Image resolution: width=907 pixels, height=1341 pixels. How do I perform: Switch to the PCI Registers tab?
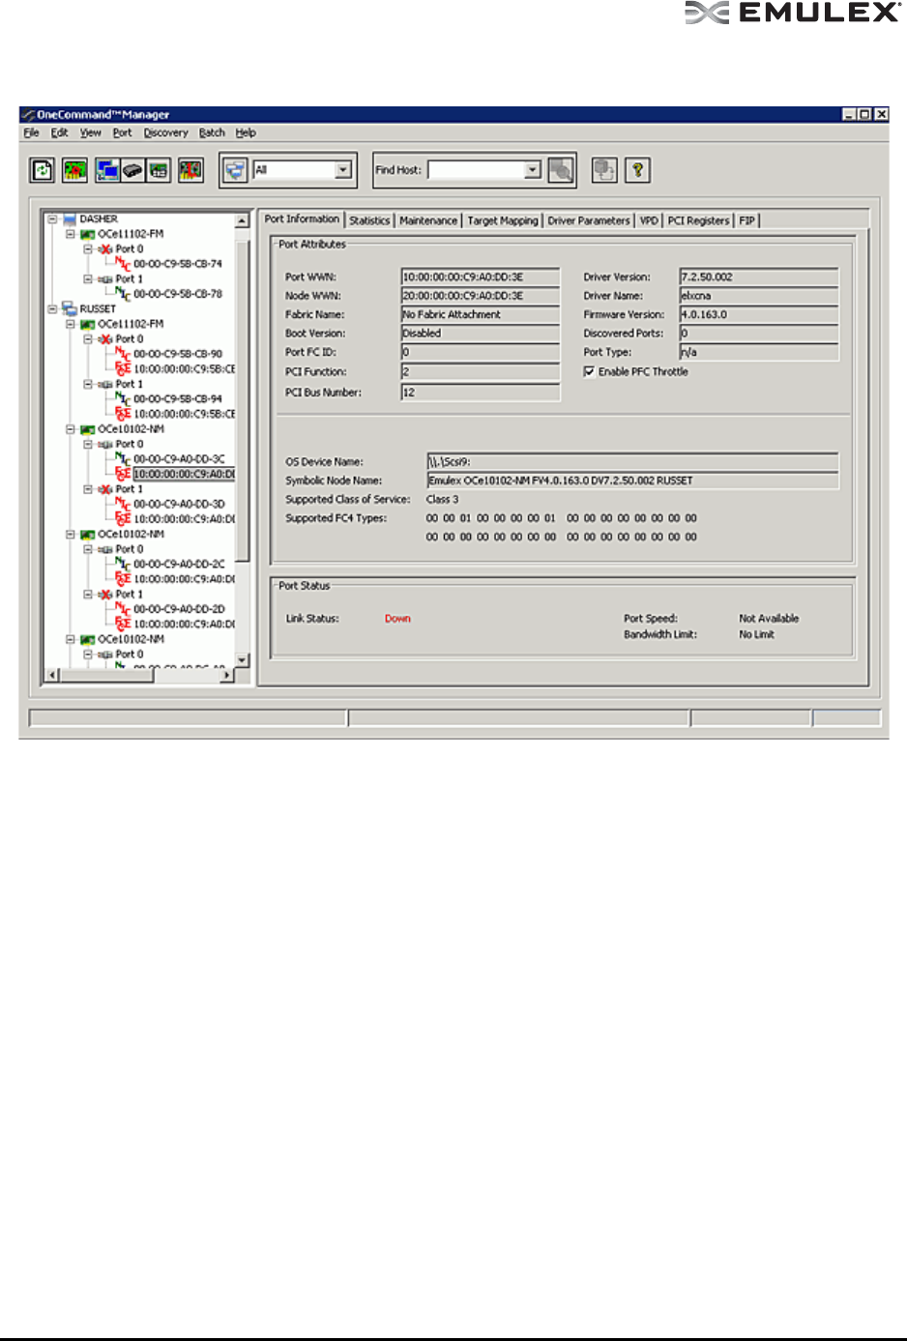tap(698, 220)
